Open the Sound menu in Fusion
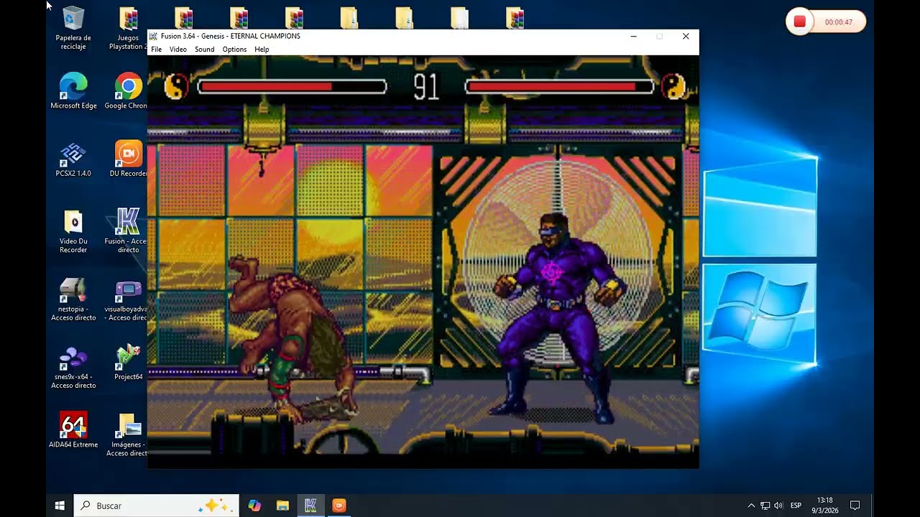 [x=204, y=50]
